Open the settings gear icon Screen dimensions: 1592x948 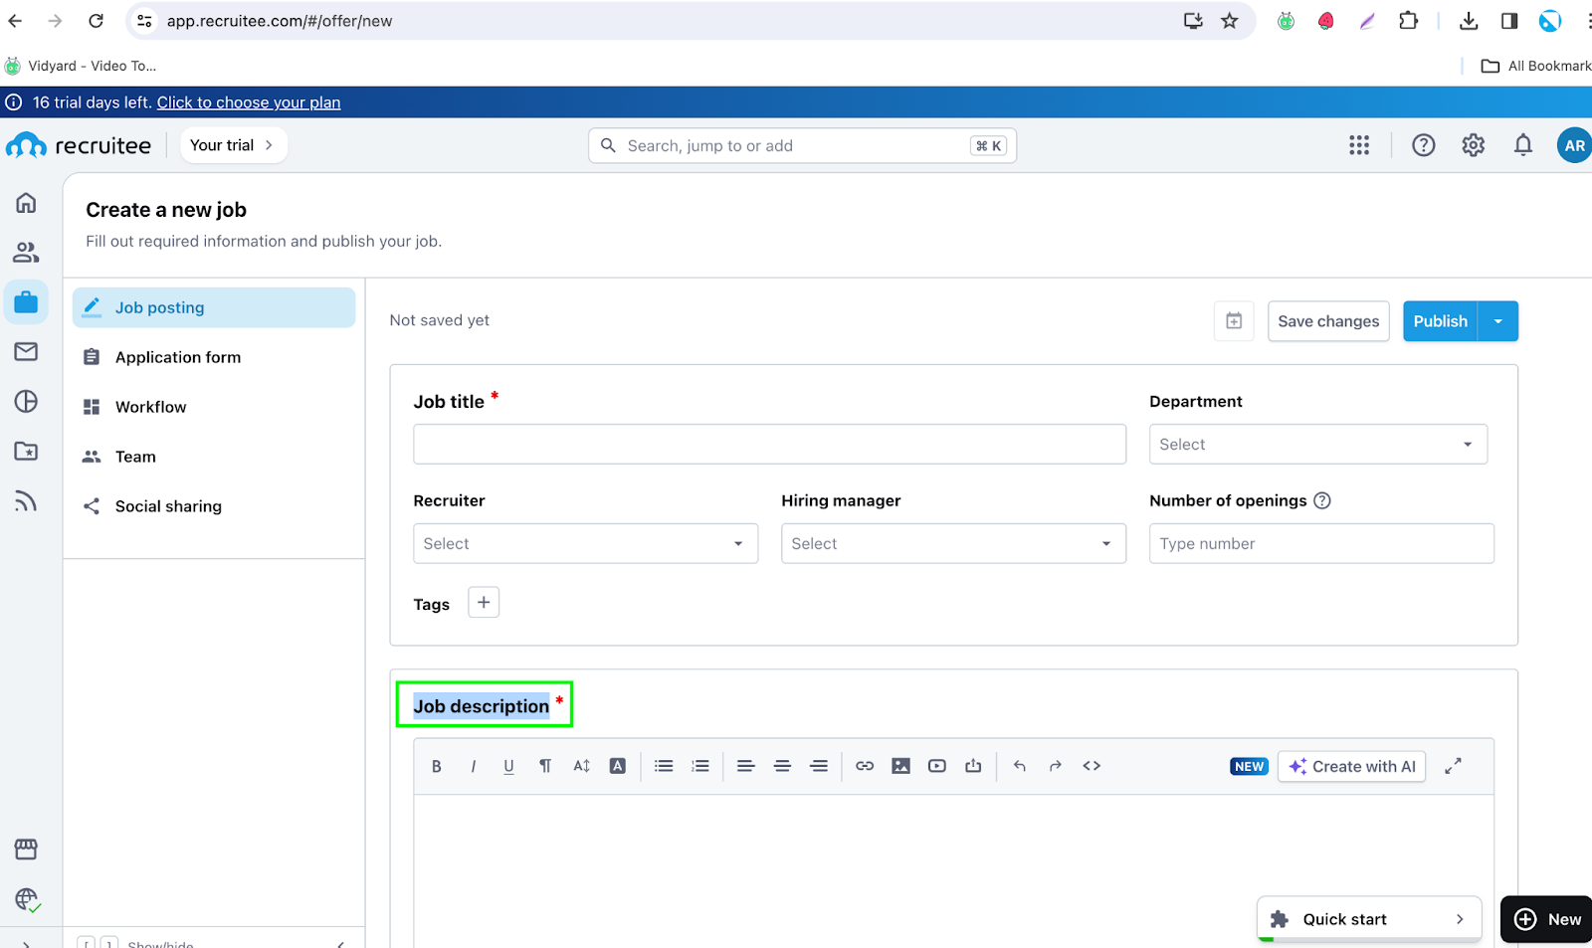pyautogui.click(x=1473, y=145)
